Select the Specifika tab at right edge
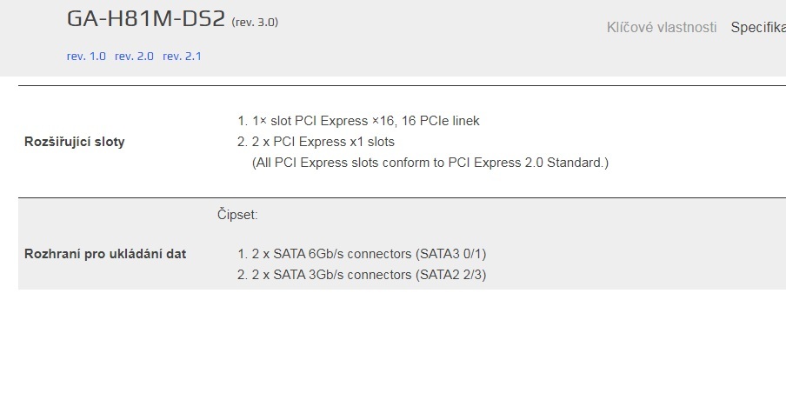The image size is (786, 400). coord(757,27)
